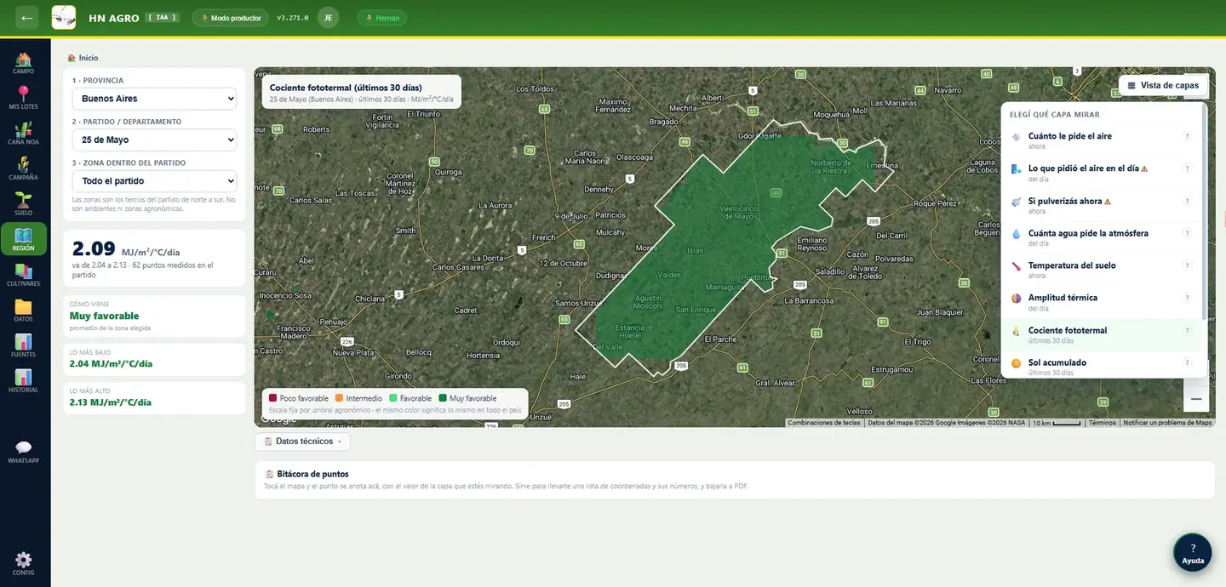
Task: Select the Si pulverizás ahora layer
Action: pos(1103,205)
